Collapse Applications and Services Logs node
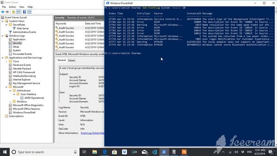Image resolution: width=277 pixels, height=156 pixels. click(3, 58)
